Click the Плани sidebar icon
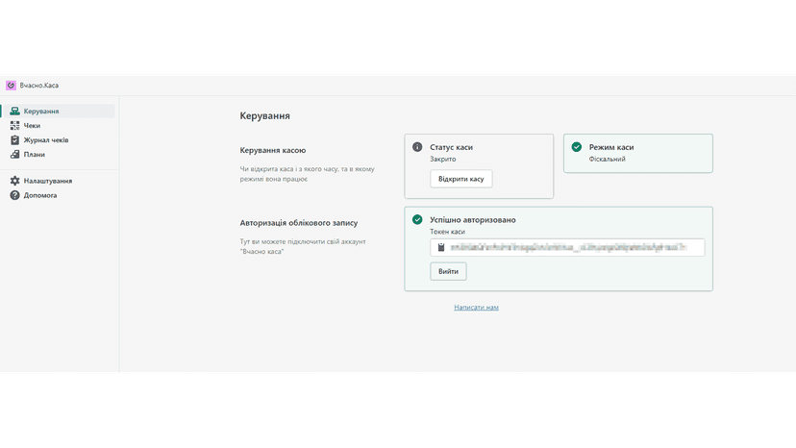 pos(14,155)
